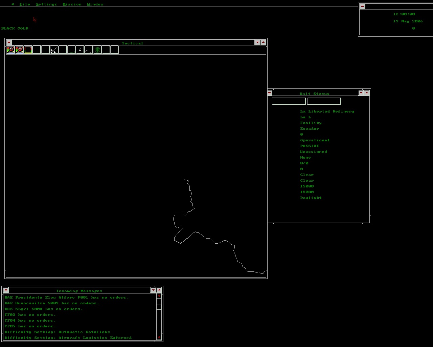Click the 'Ecuador' value in Unit Status
Viewport: 433px width, 347px height.
coord(310,128)
